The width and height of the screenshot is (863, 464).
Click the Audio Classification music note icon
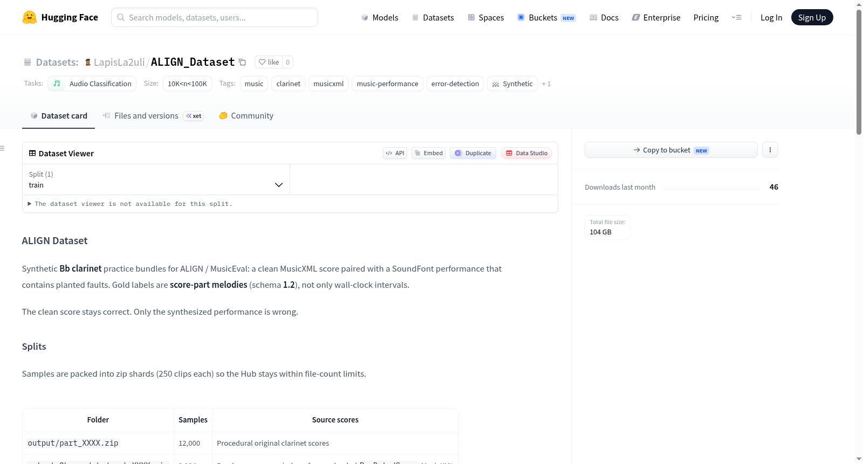click(57, 84)
